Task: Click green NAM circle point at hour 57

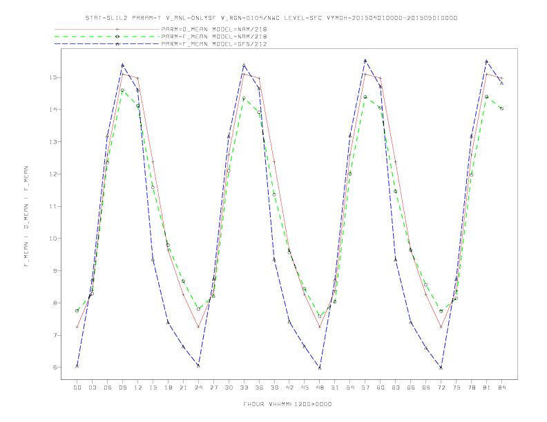Action: tap(365, 97)
